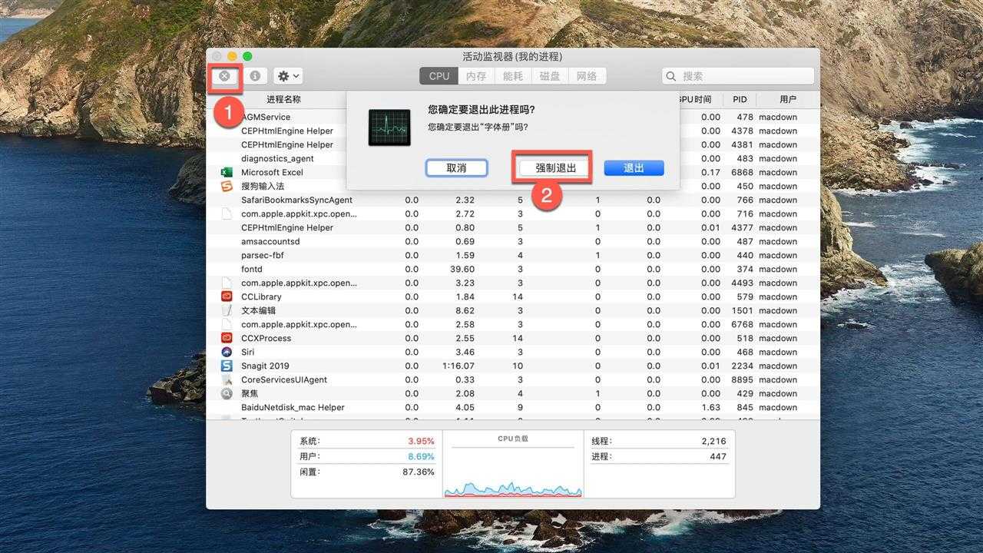
Task: Open the gear action dropdown menu
Action: [288, 76]
